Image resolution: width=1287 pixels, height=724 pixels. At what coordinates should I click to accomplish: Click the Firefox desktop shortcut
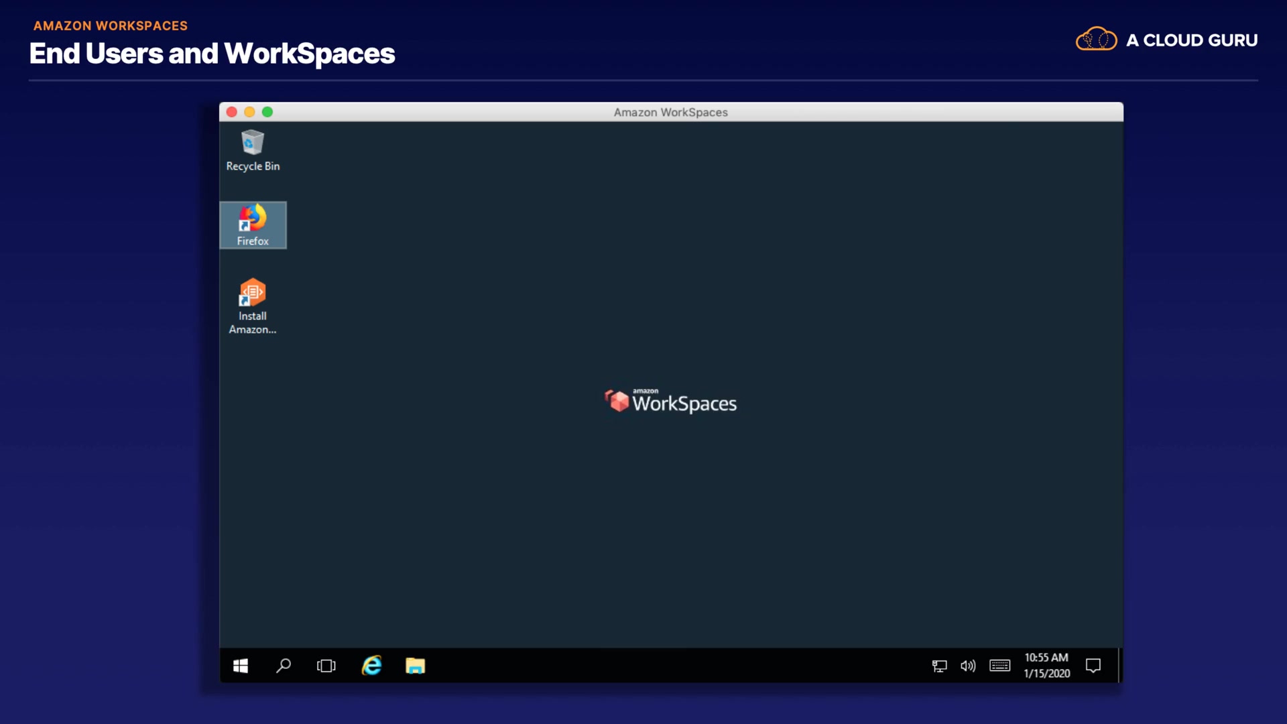point(253,225)
